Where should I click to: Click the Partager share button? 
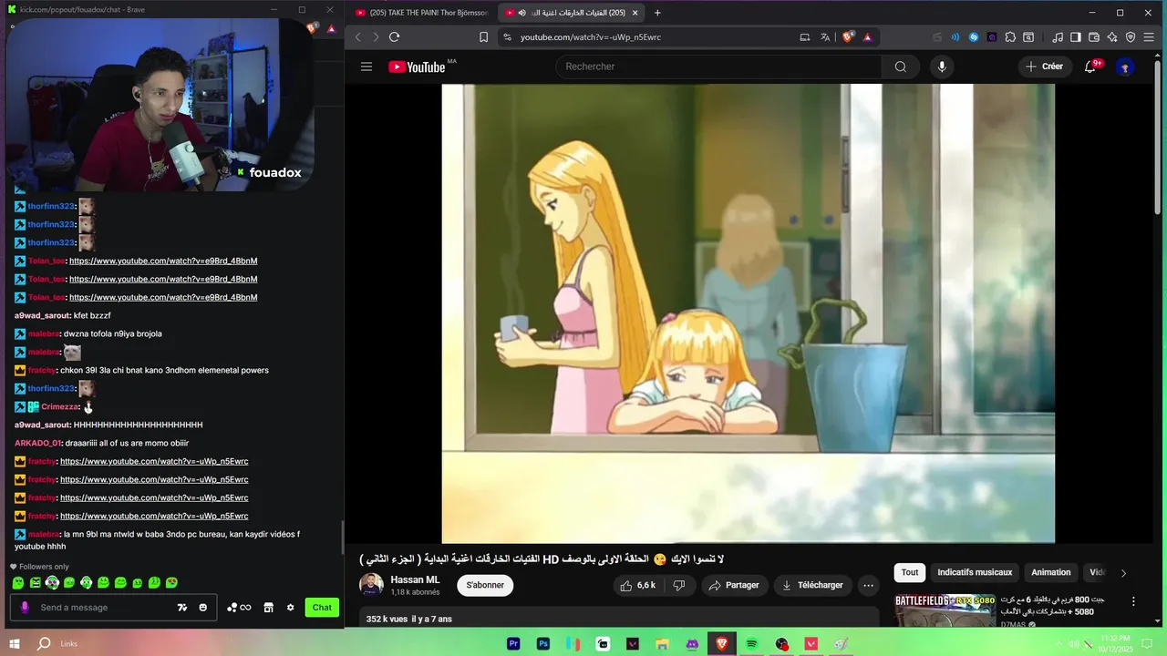734,585
